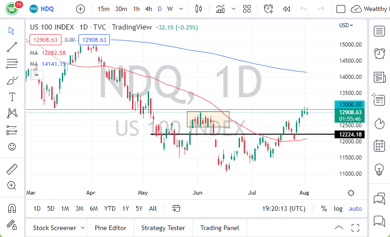Activate the zoom in tool
This screenshot has height=237, width=390.
[12, 185]
